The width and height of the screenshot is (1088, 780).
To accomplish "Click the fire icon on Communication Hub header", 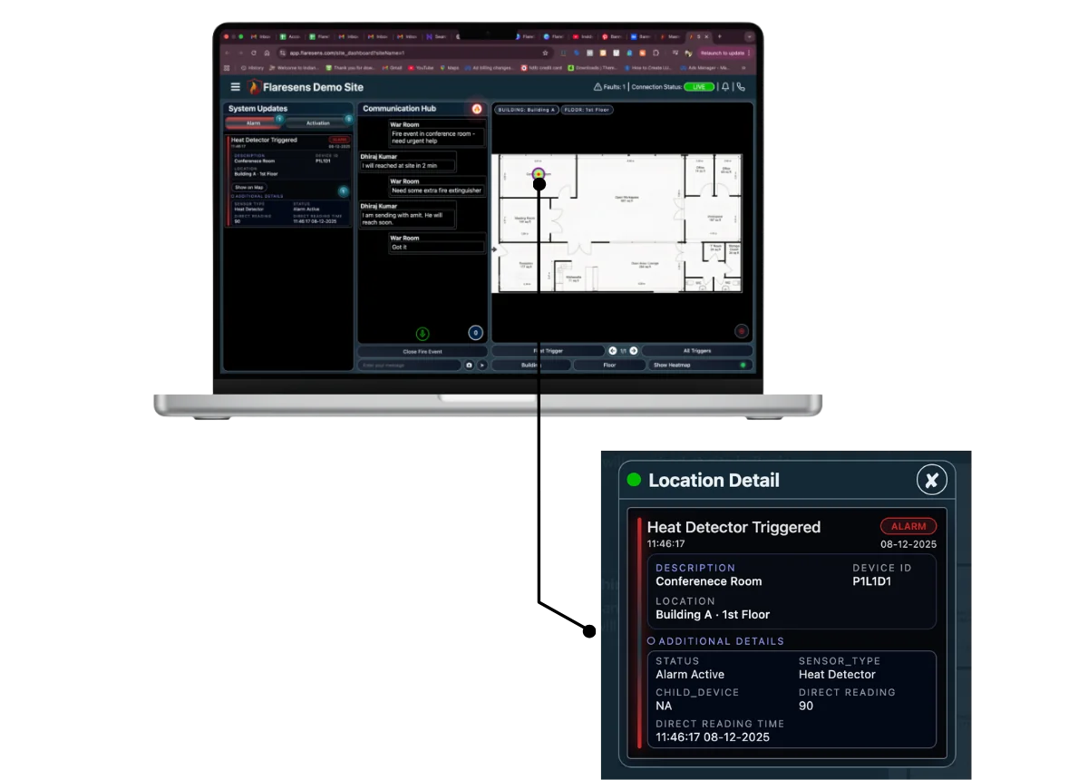I will click(x=476, y=108).
